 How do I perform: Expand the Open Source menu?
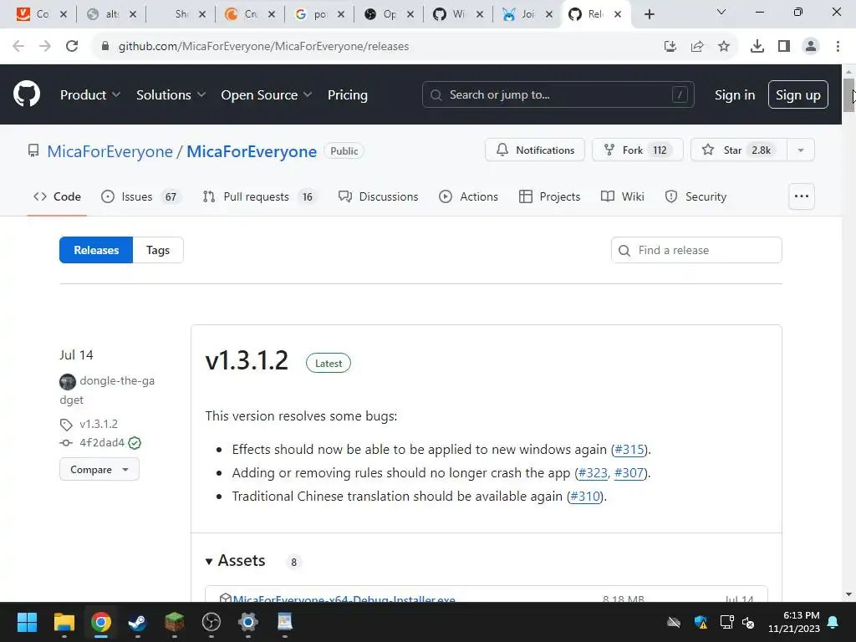click(x=267, y=95)
